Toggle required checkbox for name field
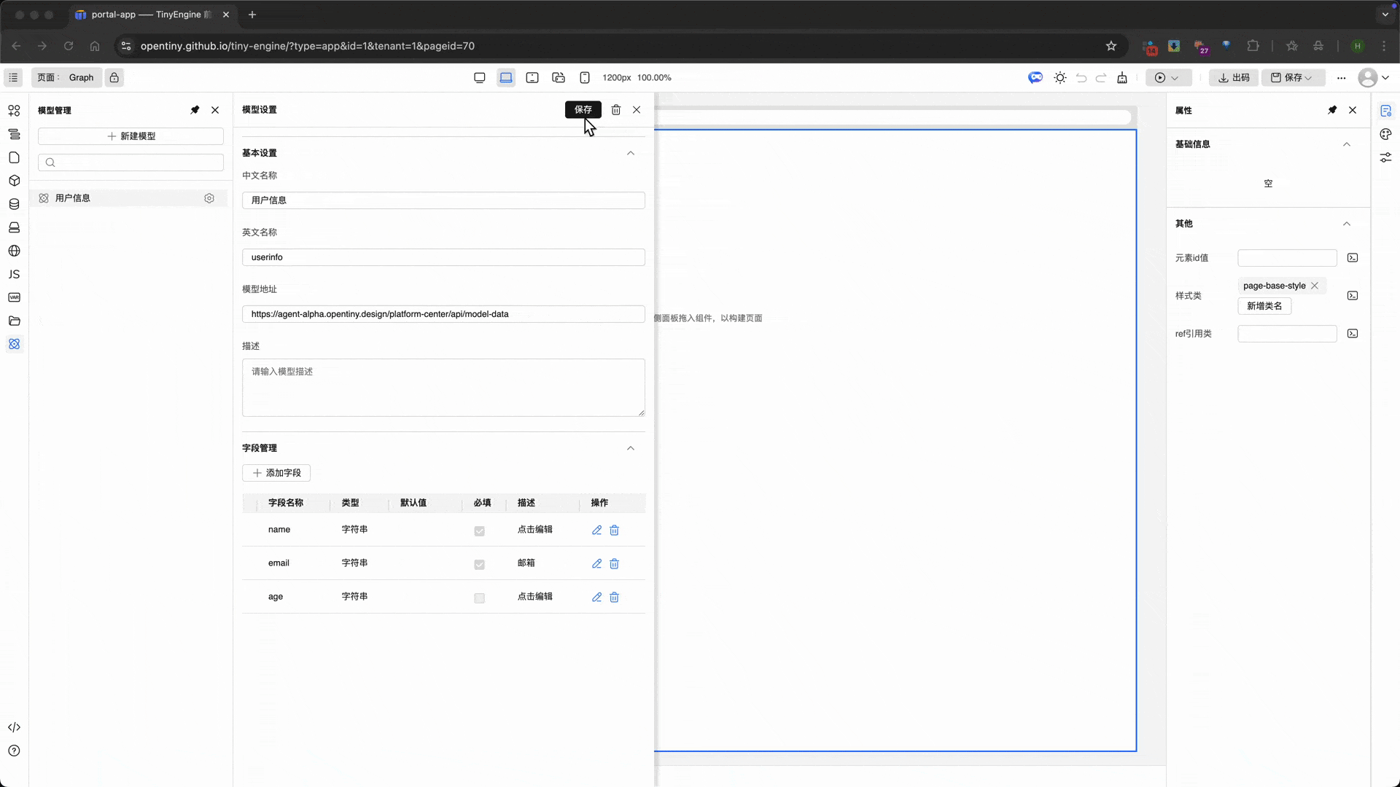 479,531
